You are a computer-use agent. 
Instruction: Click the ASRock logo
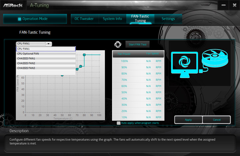coord(13,5)
